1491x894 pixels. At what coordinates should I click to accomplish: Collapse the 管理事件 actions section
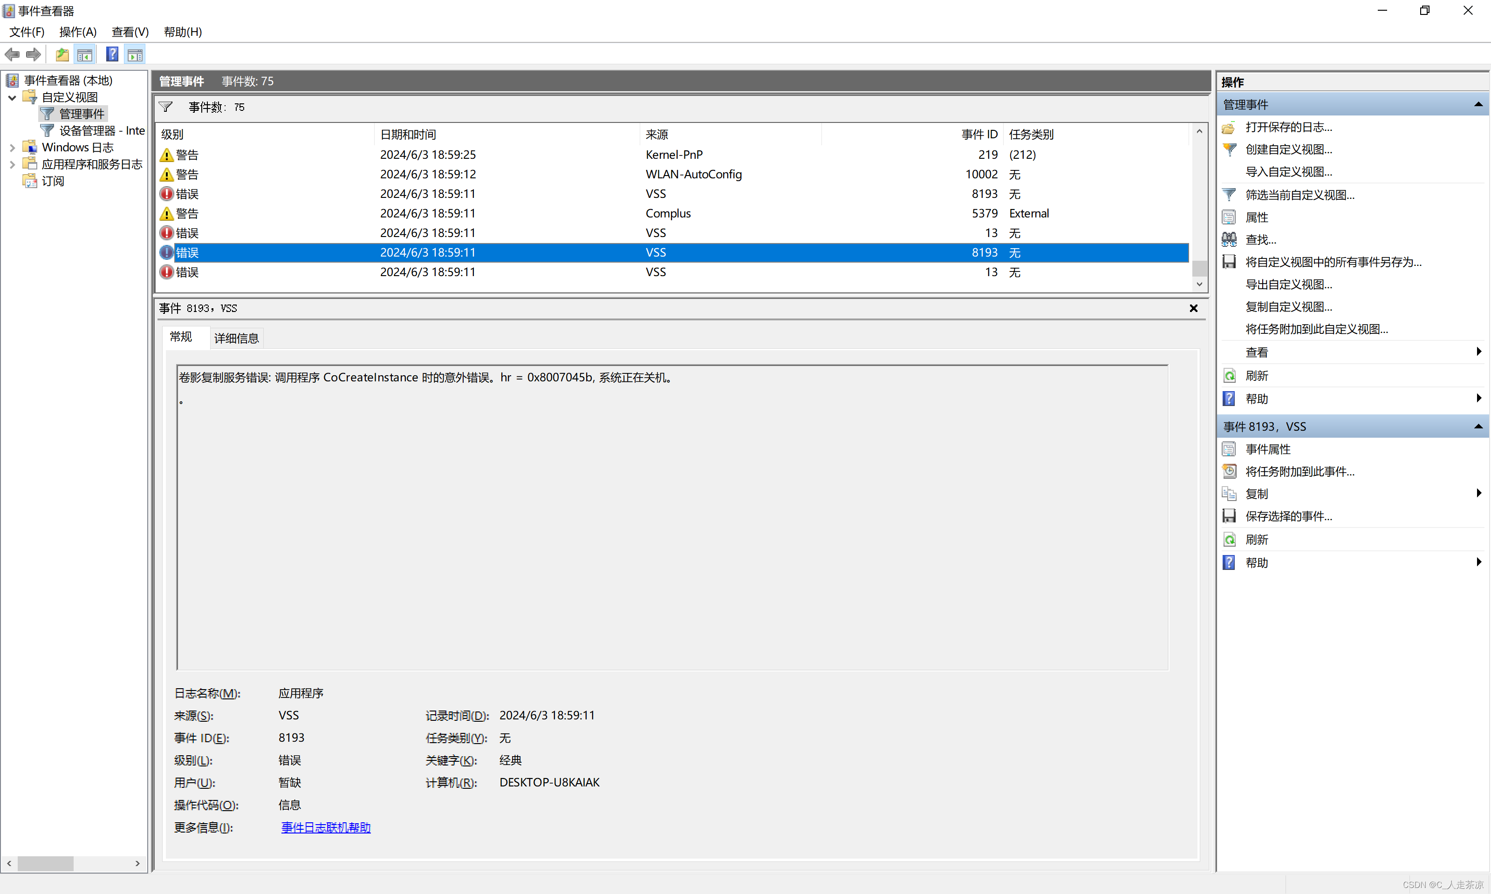point(1478,105)
